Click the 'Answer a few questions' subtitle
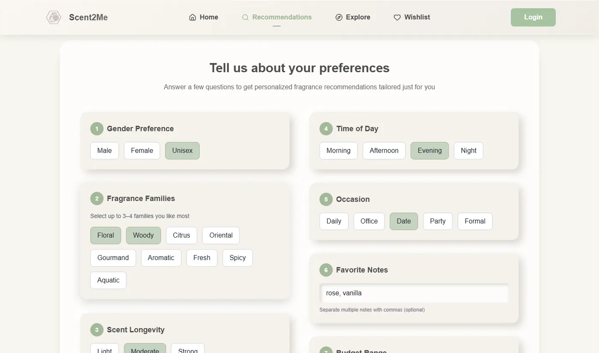Screen dimensions: 599x353 tap(299, 87)
